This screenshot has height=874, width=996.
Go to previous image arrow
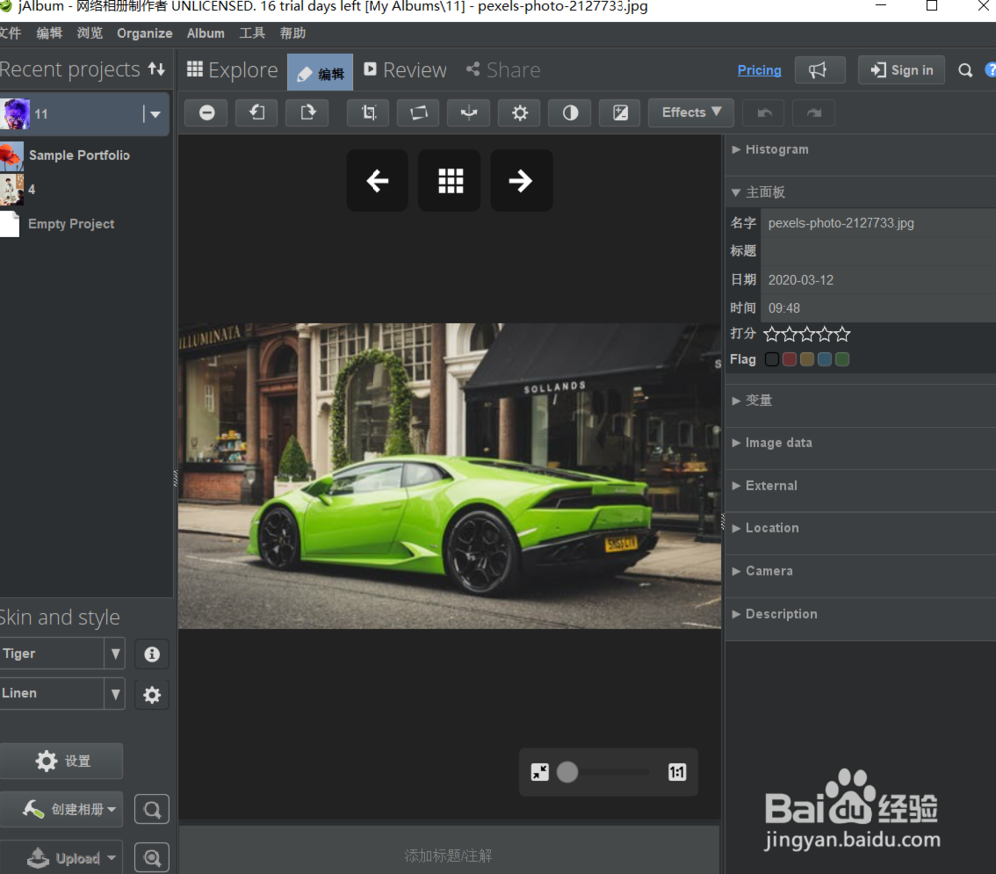[377, 181]
